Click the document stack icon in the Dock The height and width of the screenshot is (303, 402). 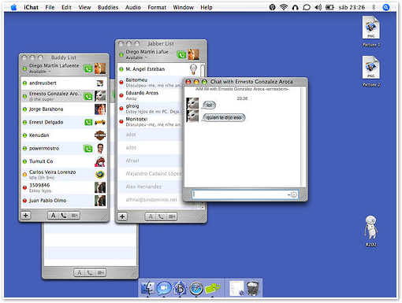click(236, 288)
